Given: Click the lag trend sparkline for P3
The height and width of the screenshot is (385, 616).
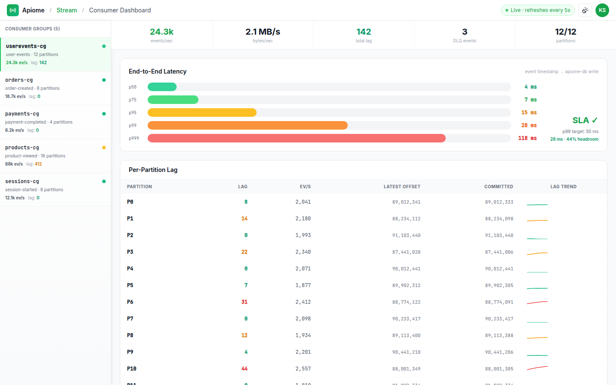Looking at the screenshot, I should click(537, 253).
